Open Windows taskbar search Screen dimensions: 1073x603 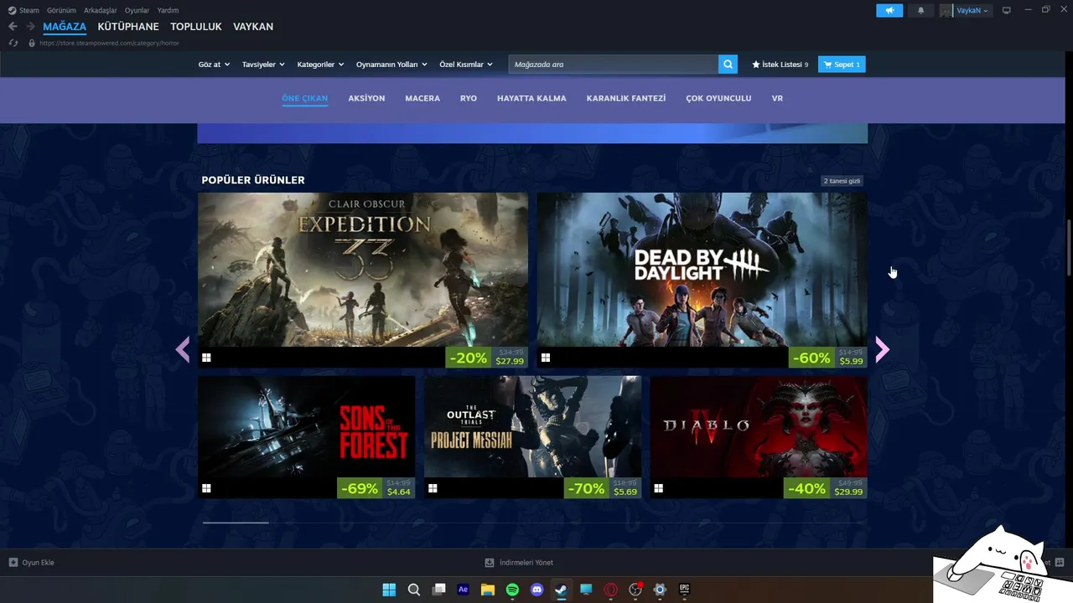(413, 590)
